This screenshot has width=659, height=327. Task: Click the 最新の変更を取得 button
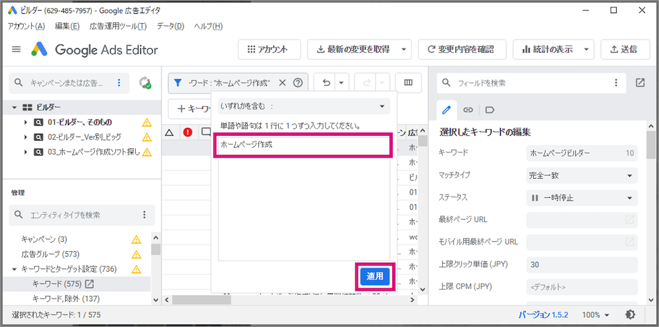[x=353, y=49]
